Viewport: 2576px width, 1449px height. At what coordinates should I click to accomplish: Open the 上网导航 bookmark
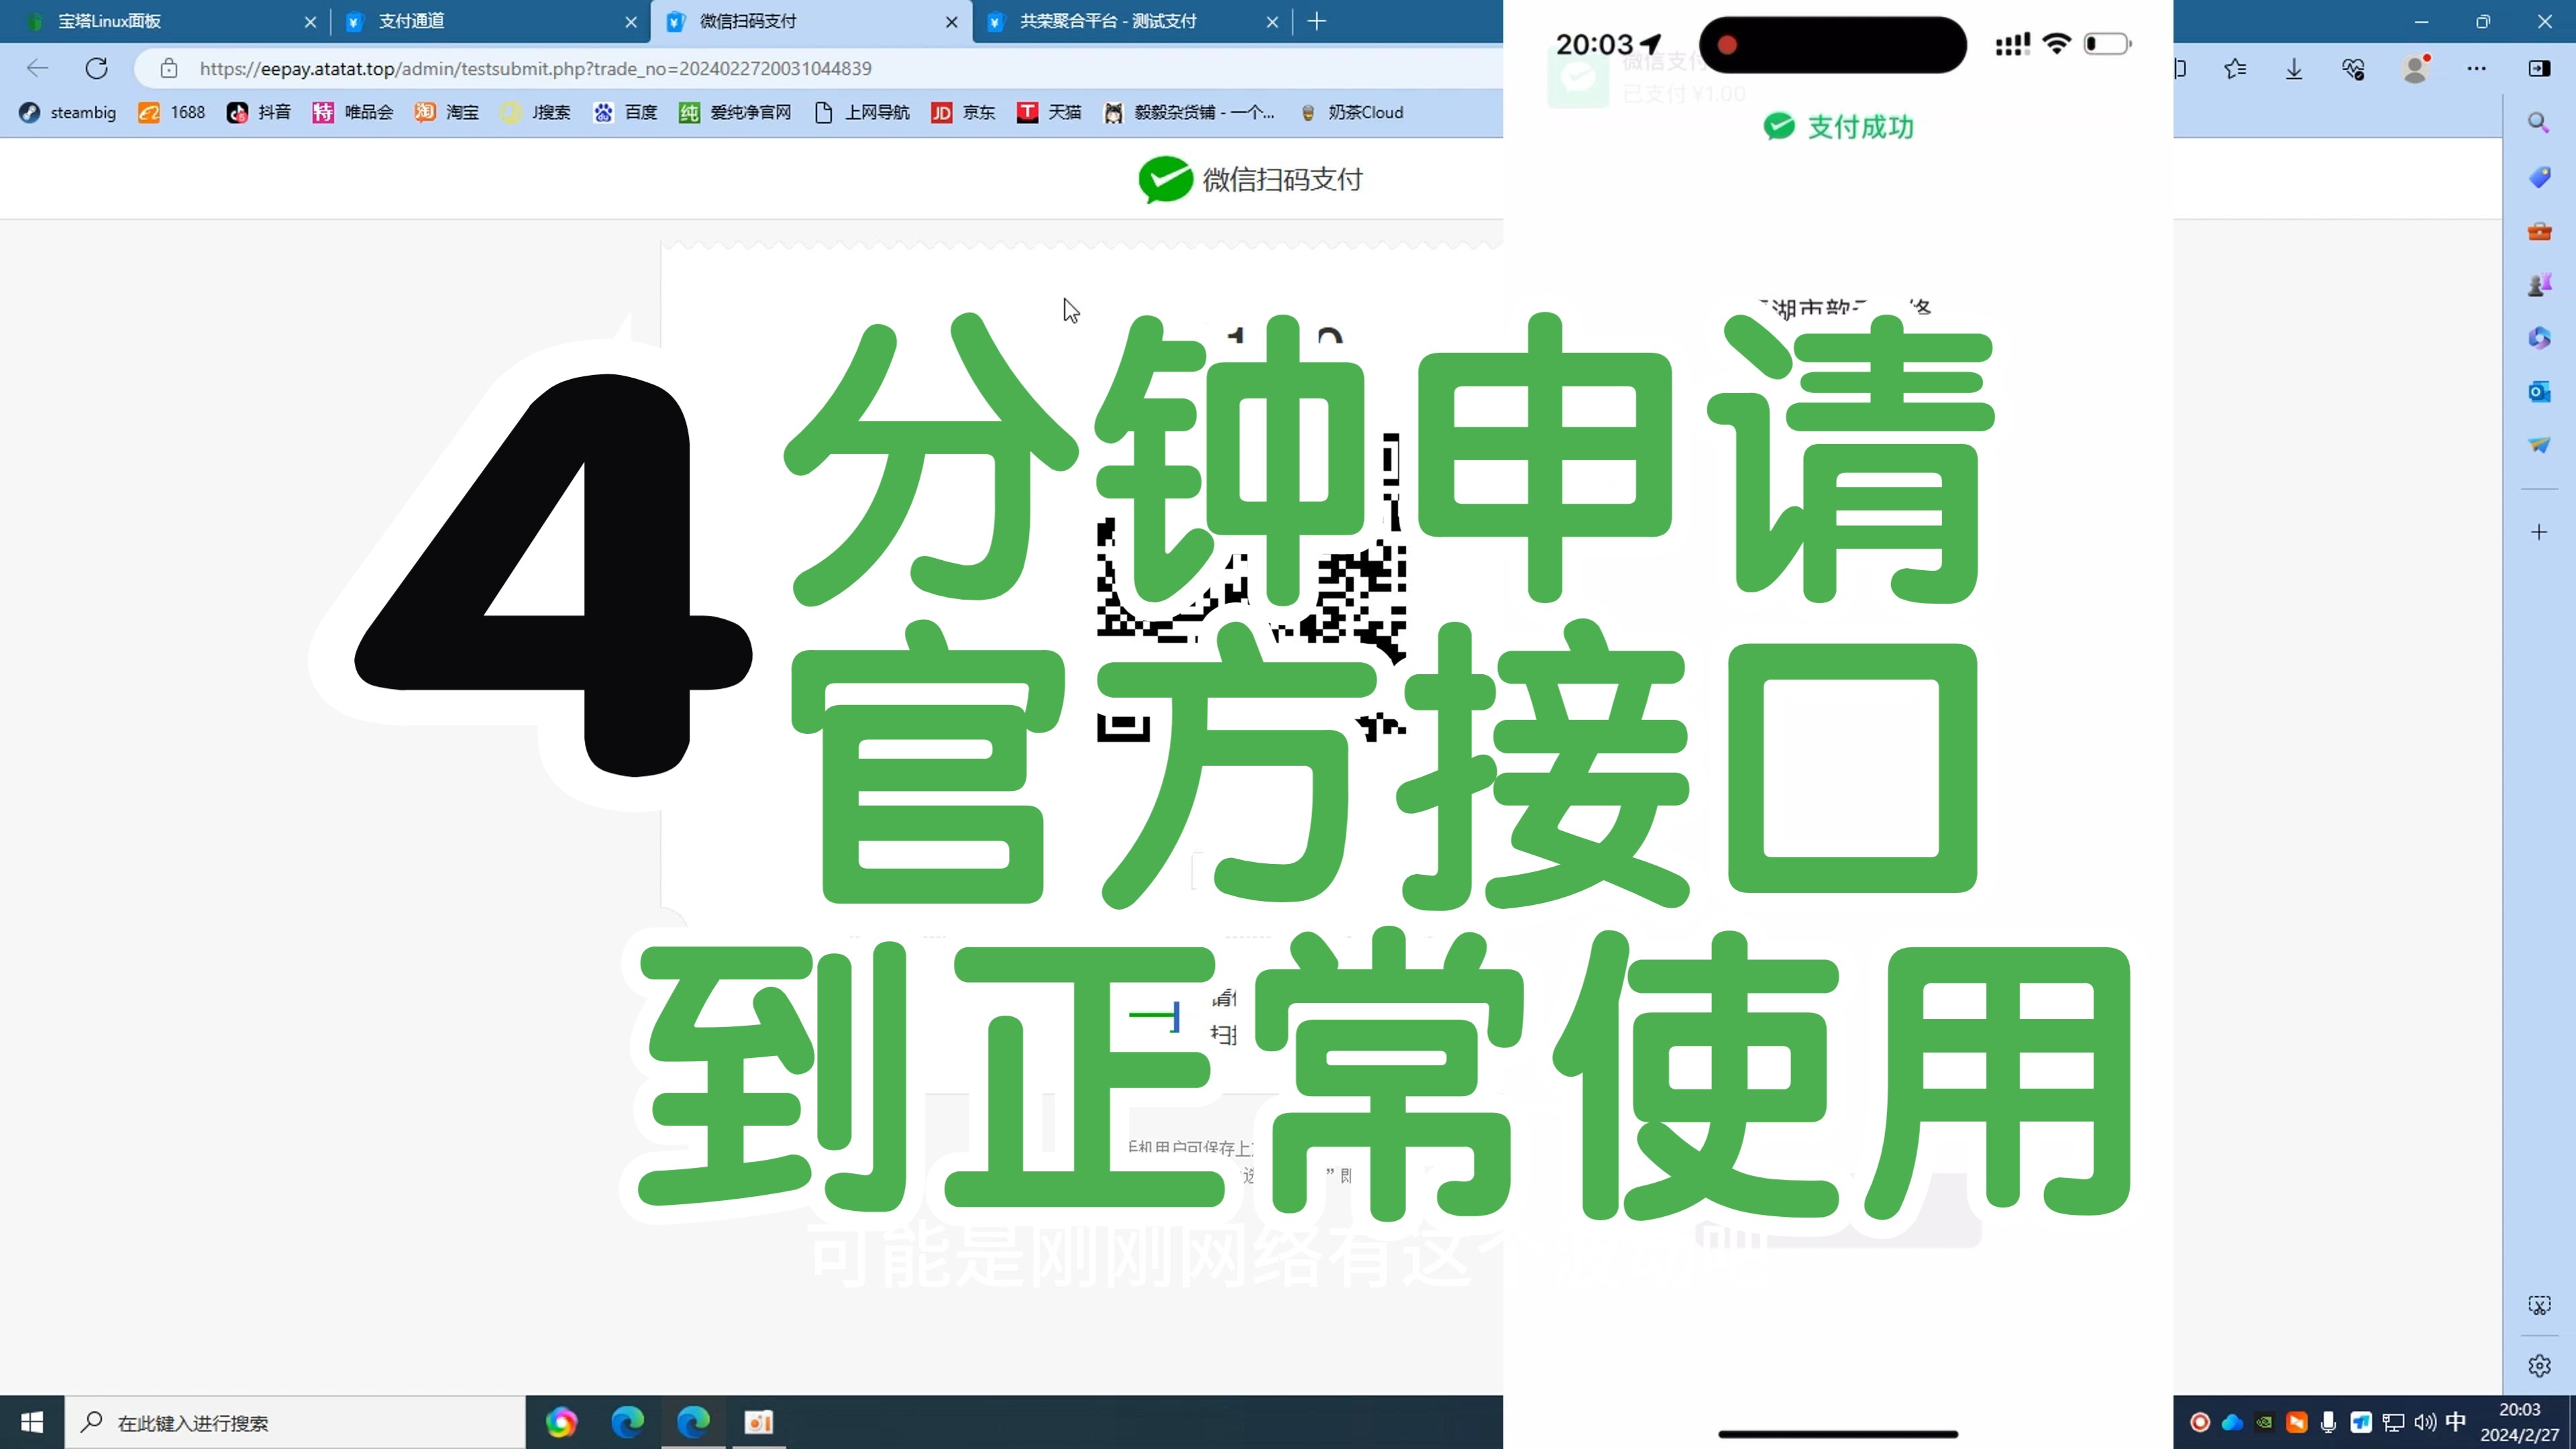click(x=862, y=112)
